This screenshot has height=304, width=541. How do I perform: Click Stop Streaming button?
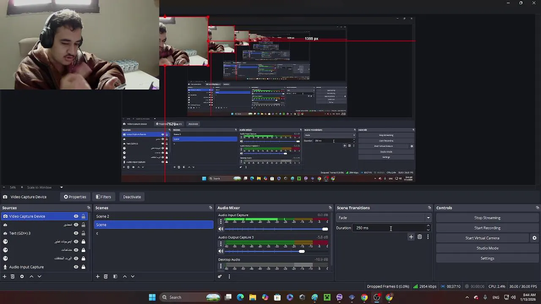pyautogui.click(x=487, y=218)
